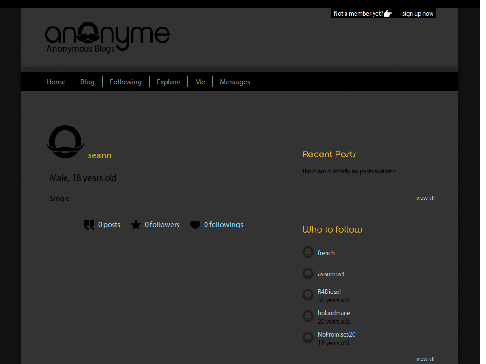
Task: Click the heart followings icon
Action: tap(195, 225)
